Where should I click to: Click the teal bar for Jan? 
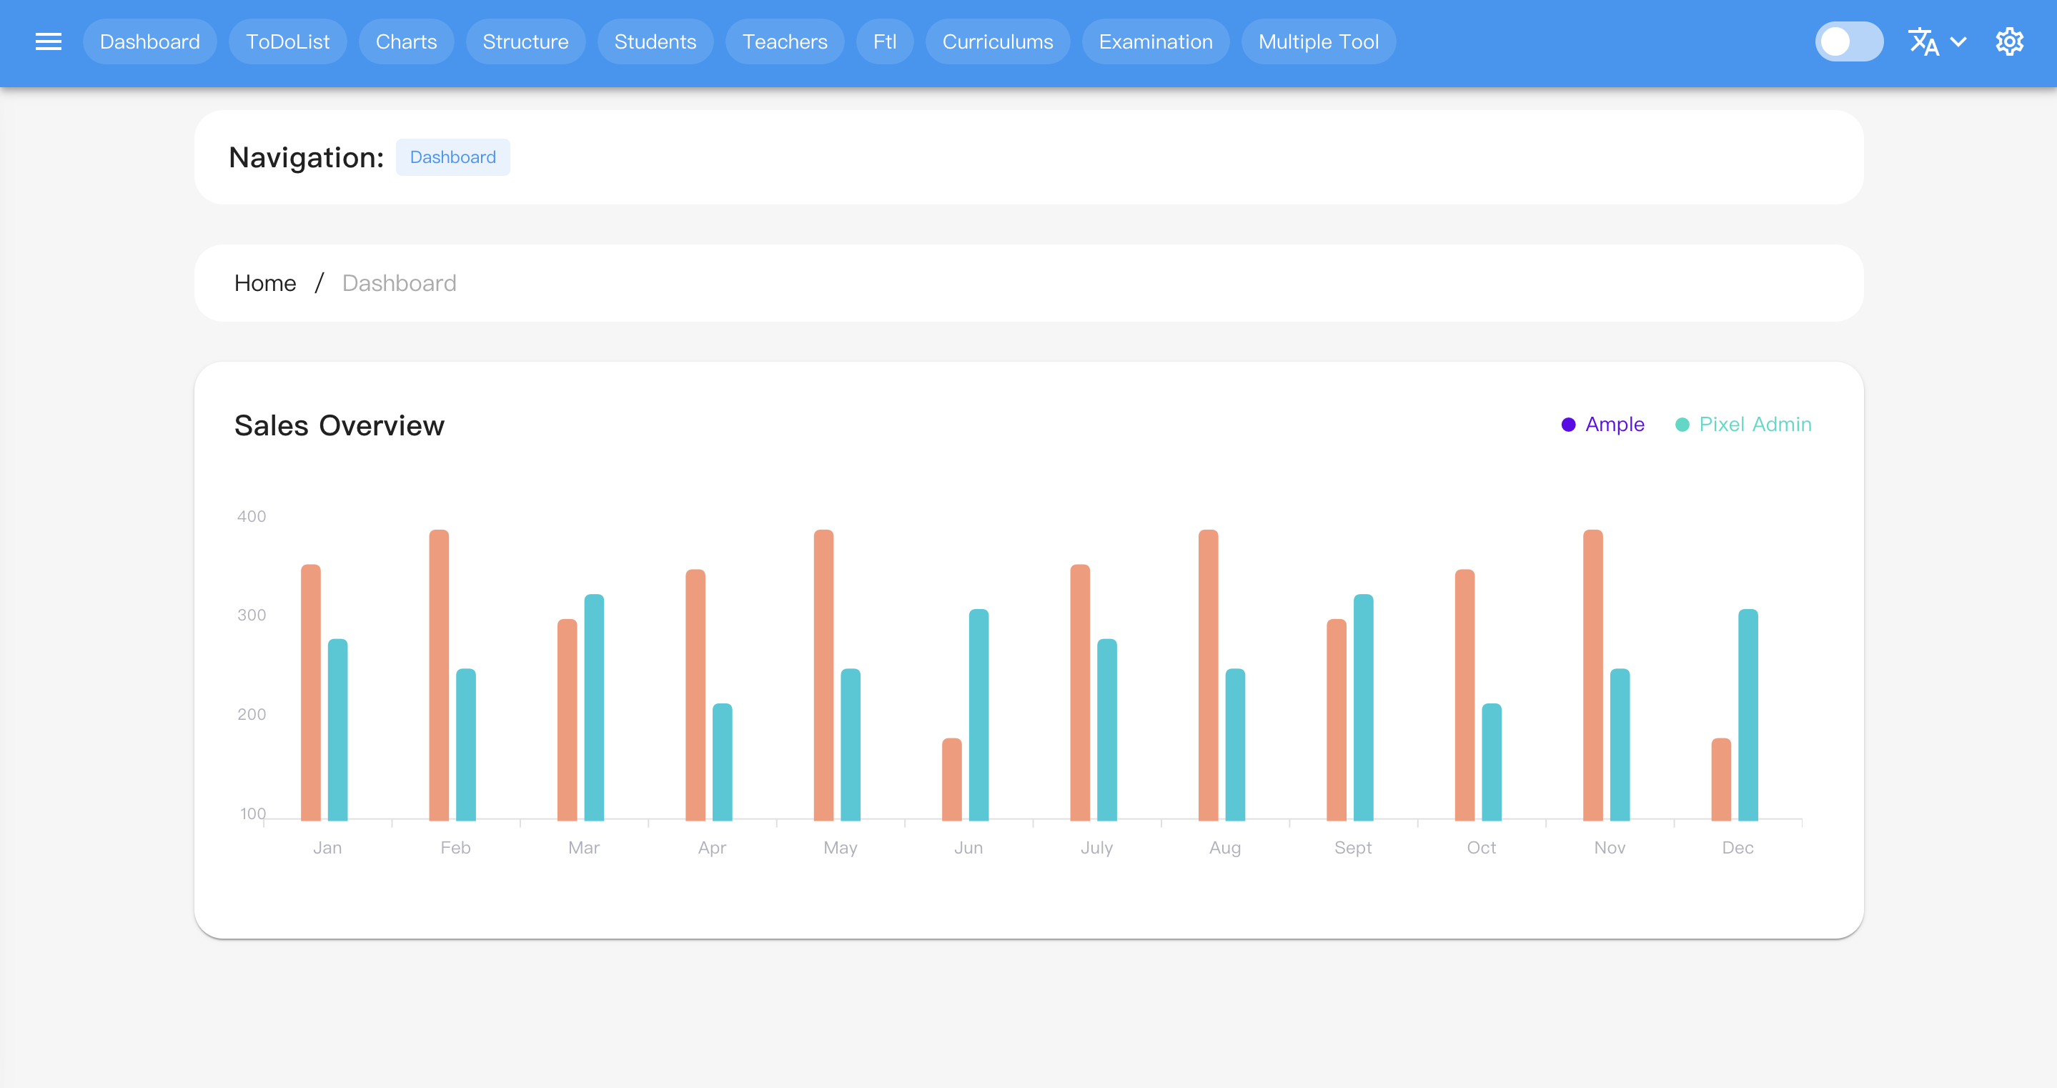338,730
